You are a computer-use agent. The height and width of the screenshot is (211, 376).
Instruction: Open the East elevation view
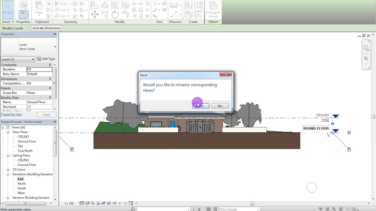coord(21,179)
